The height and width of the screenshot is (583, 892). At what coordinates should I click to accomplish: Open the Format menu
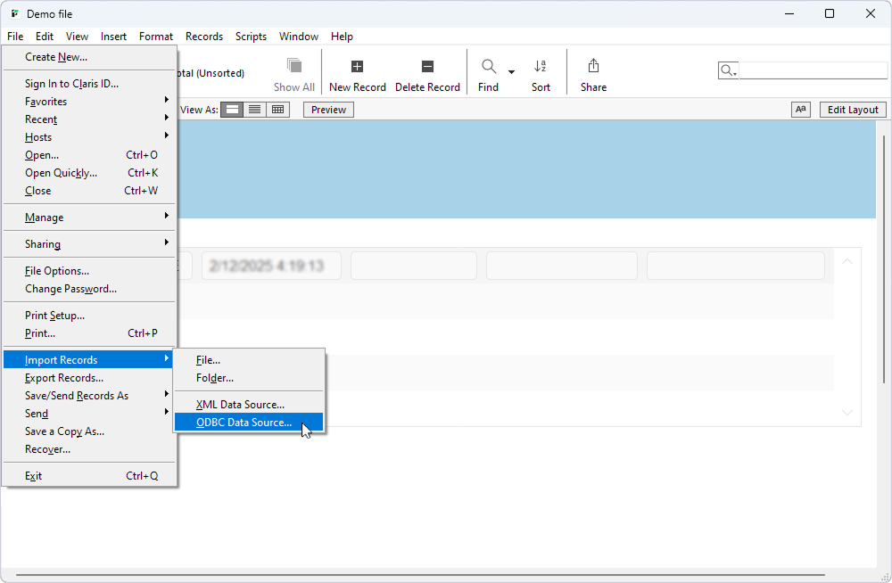click(x=156, y=37)
